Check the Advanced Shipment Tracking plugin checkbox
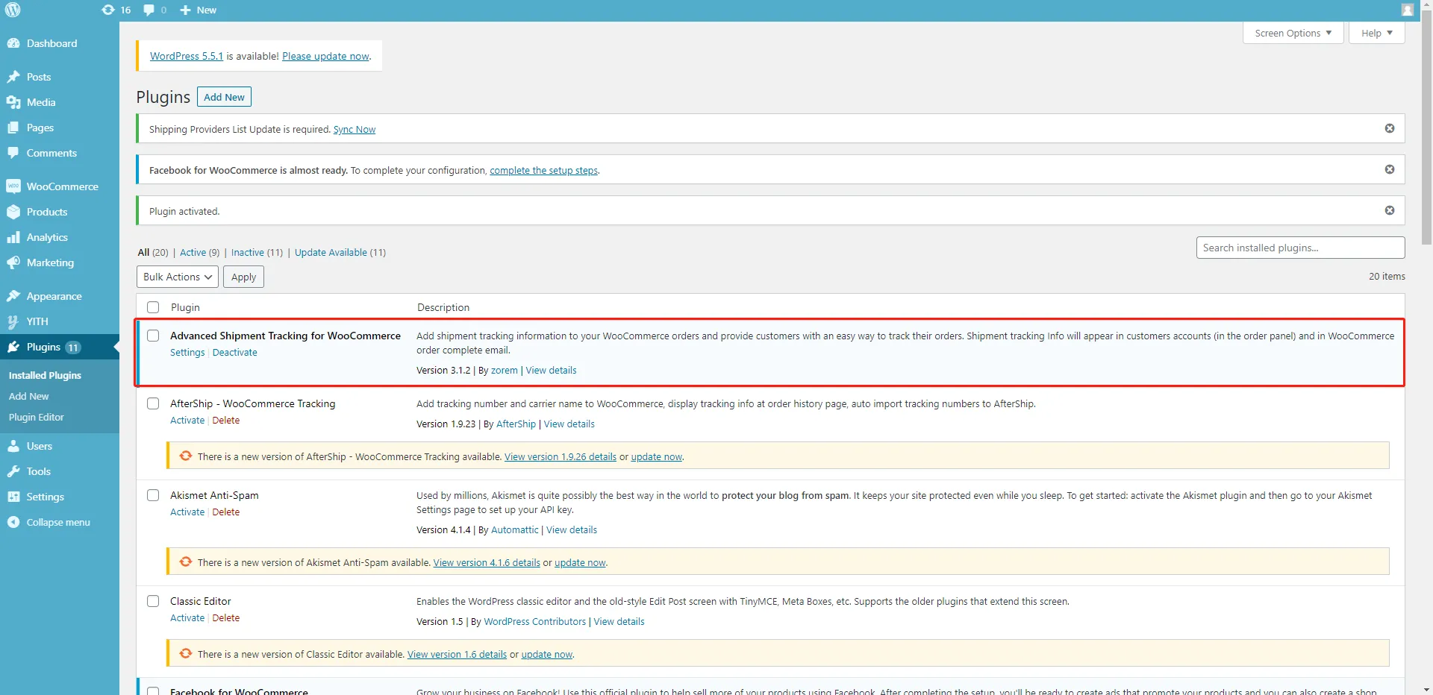The width and height of the screenshot is (1433, 695). click(x=153, y=336)
